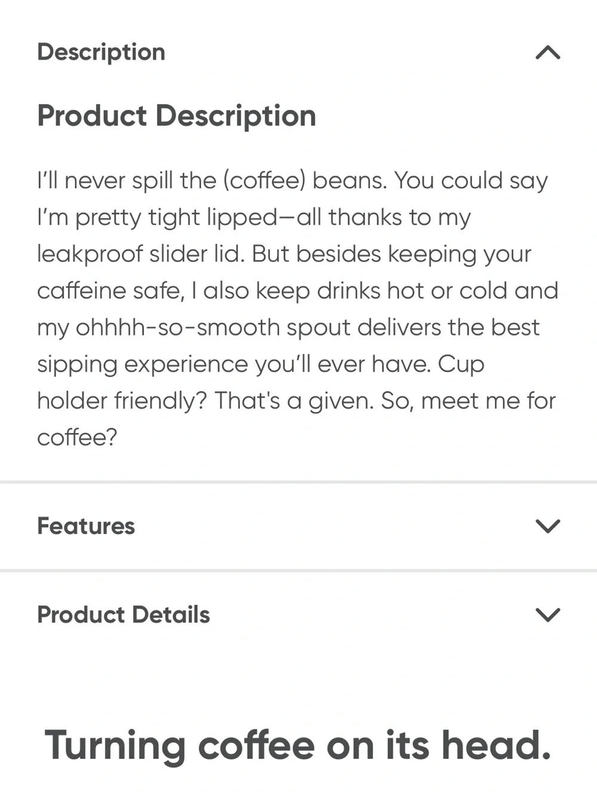Collapse Description with the up chevron

coord(548,53)
